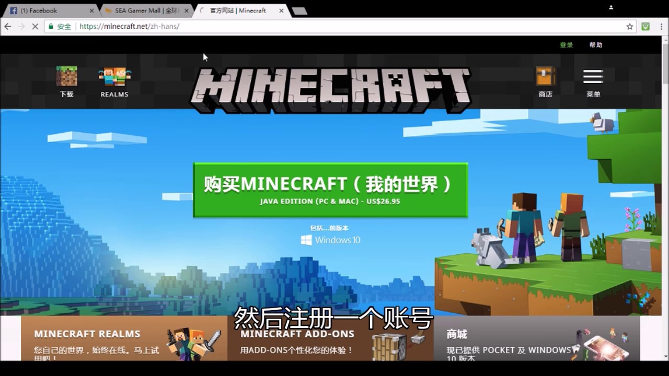Viewport: 669px width, 376px height.
Task: Click the grass block download icon
Action: (x=66, y=76)
